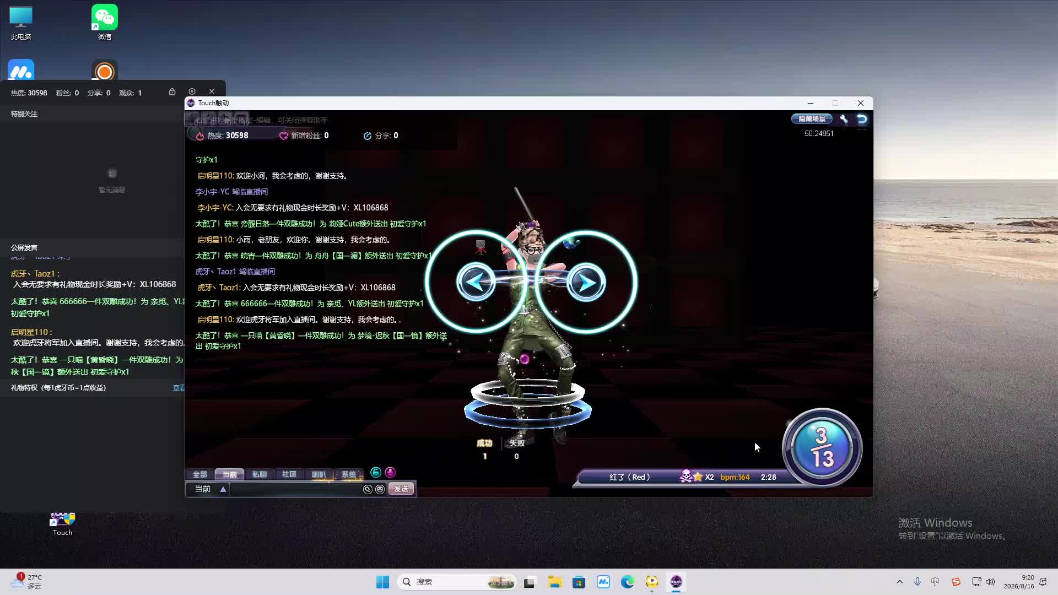Open the emoji smiley picker in chat
The image size is (1058, 595).
tap(380, 489)
